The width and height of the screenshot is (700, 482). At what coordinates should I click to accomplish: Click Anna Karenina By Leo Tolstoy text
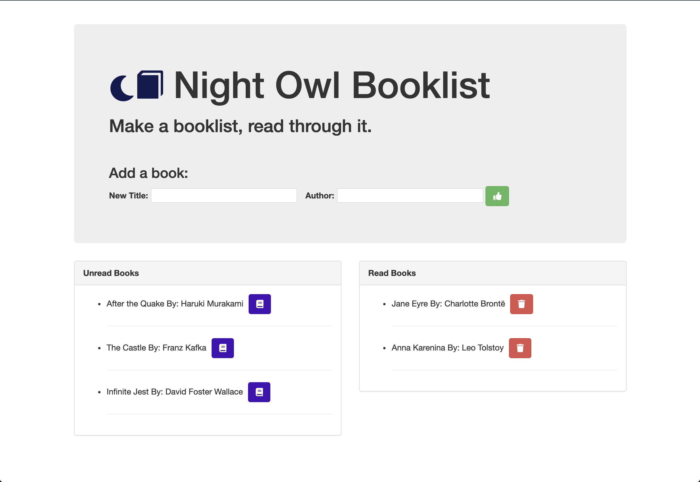(x=447, y=348)
